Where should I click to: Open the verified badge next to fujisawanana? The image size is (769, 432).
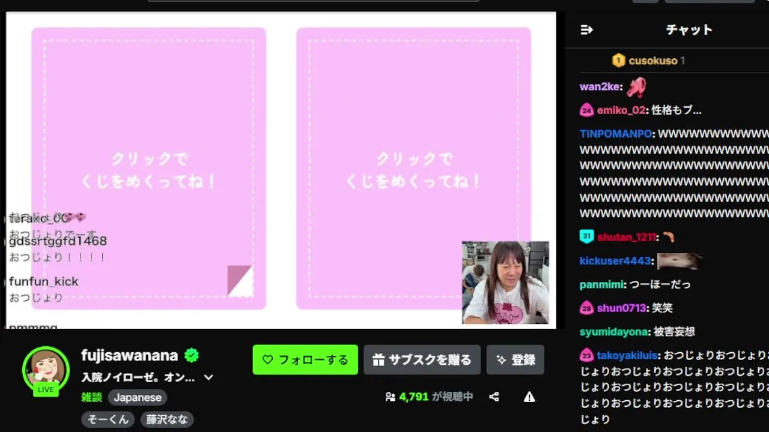click(192, 355)
